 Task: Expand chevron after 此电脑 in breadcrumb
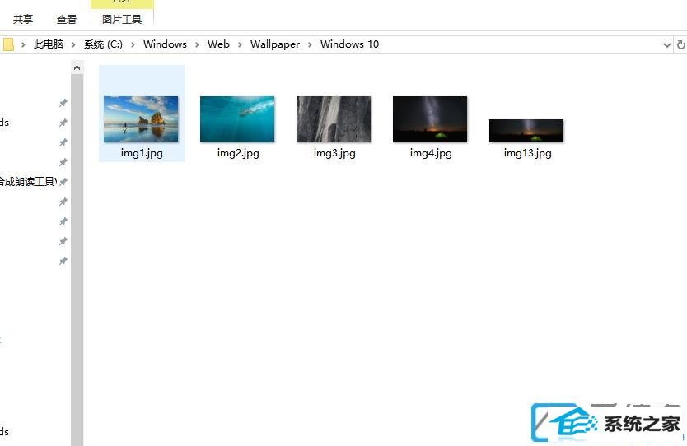[x=73, y=44]
